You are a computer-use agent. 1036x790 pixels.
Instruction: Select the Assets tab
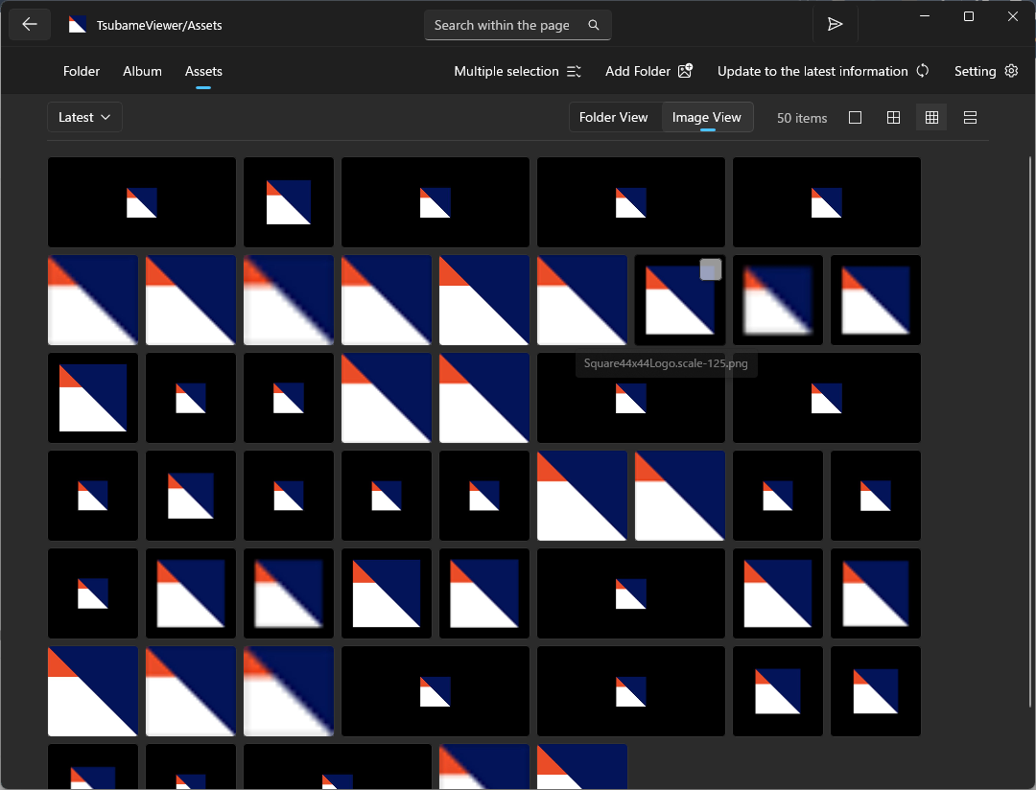click(x=203, y=71)
